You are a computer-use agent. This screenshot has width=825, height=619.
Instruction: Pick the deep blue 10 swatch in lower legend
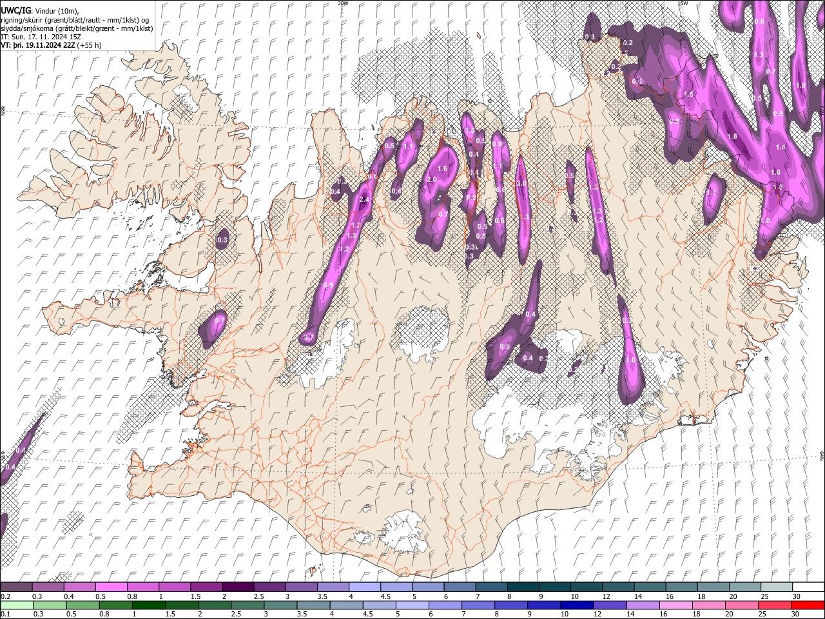coord(577,605)
